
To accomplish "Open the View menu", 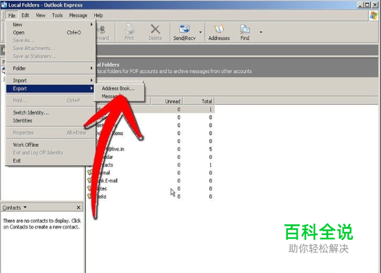I will click(x=41, y=15).
